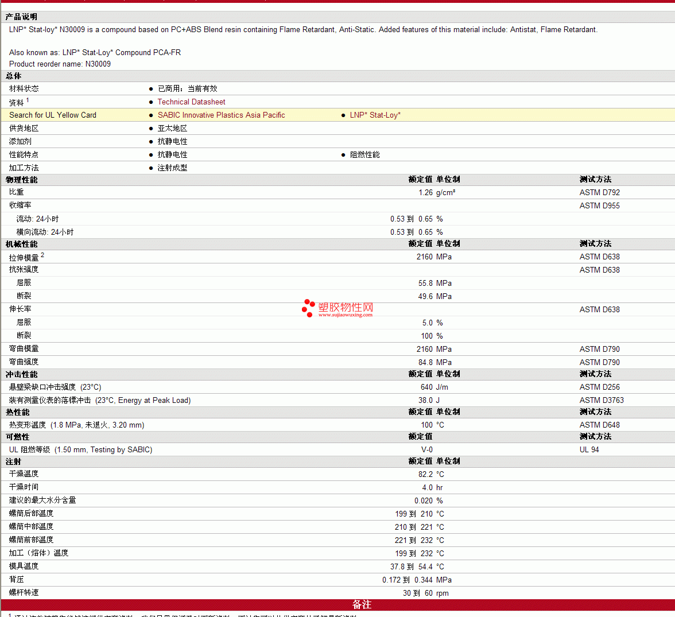The image size is (675, 617).
Task: Select the 总体 section header
Action: pyautogui.click(x=13, y=76)
